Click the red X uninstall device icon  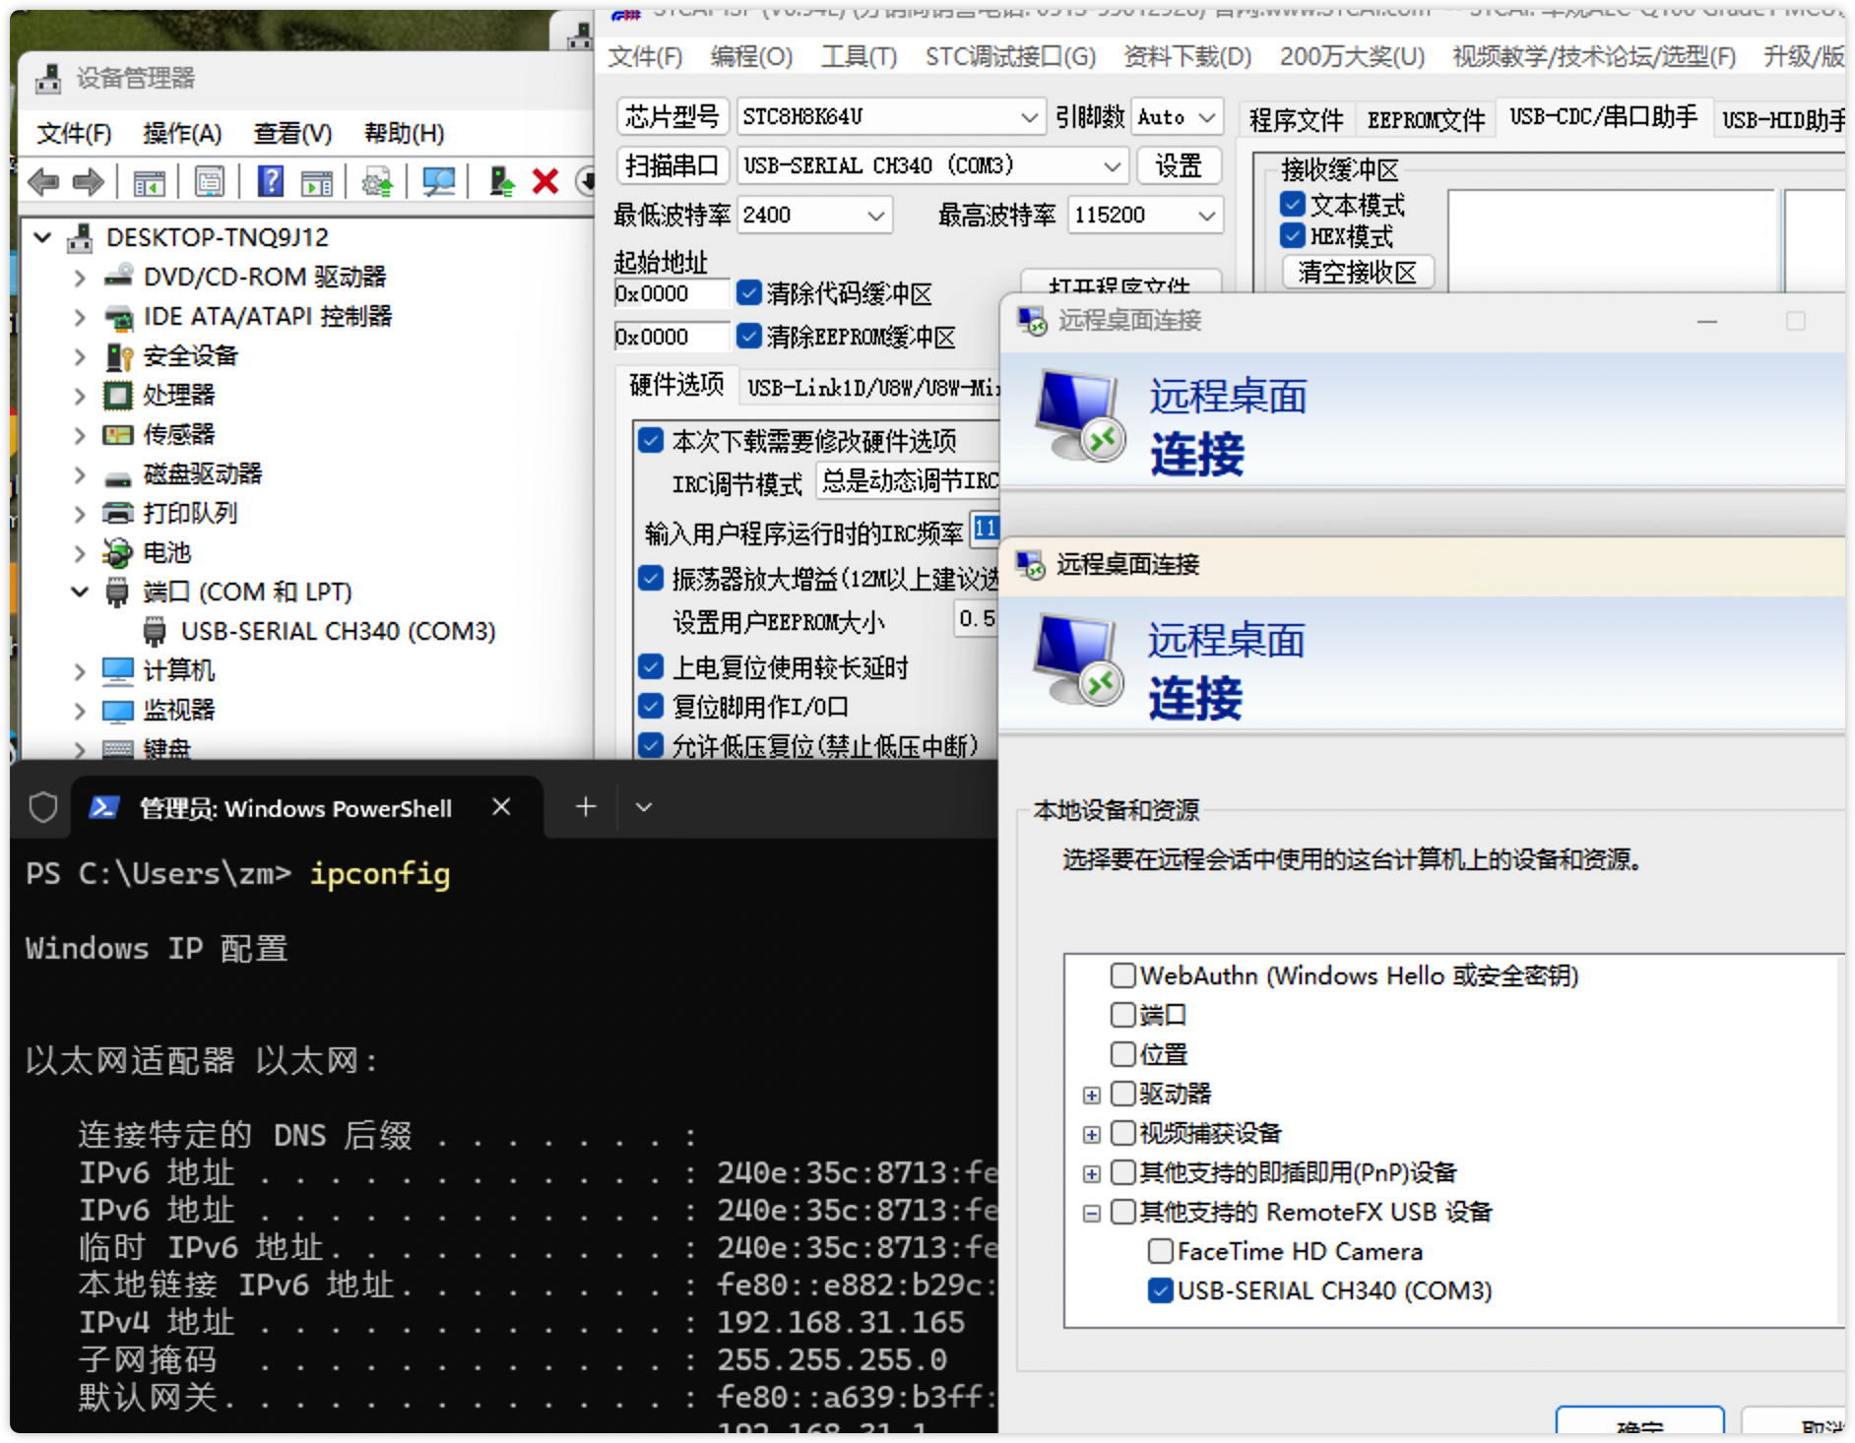tap(545, 182)
